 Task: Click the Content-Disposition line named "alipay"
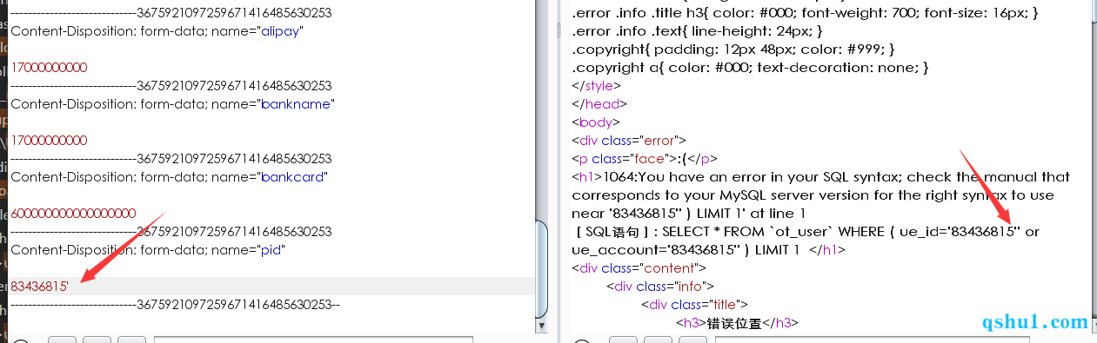click(157, 31)
